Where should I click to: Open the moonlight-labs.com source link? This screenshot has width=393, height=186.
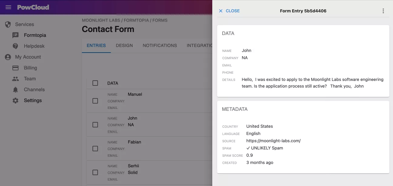coord(273,141)
